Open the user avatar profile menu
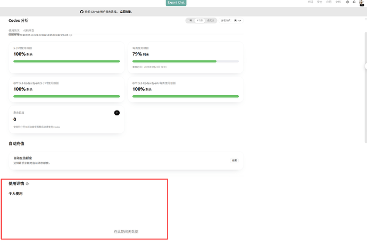The image size is (367, 244). point(362,3)
